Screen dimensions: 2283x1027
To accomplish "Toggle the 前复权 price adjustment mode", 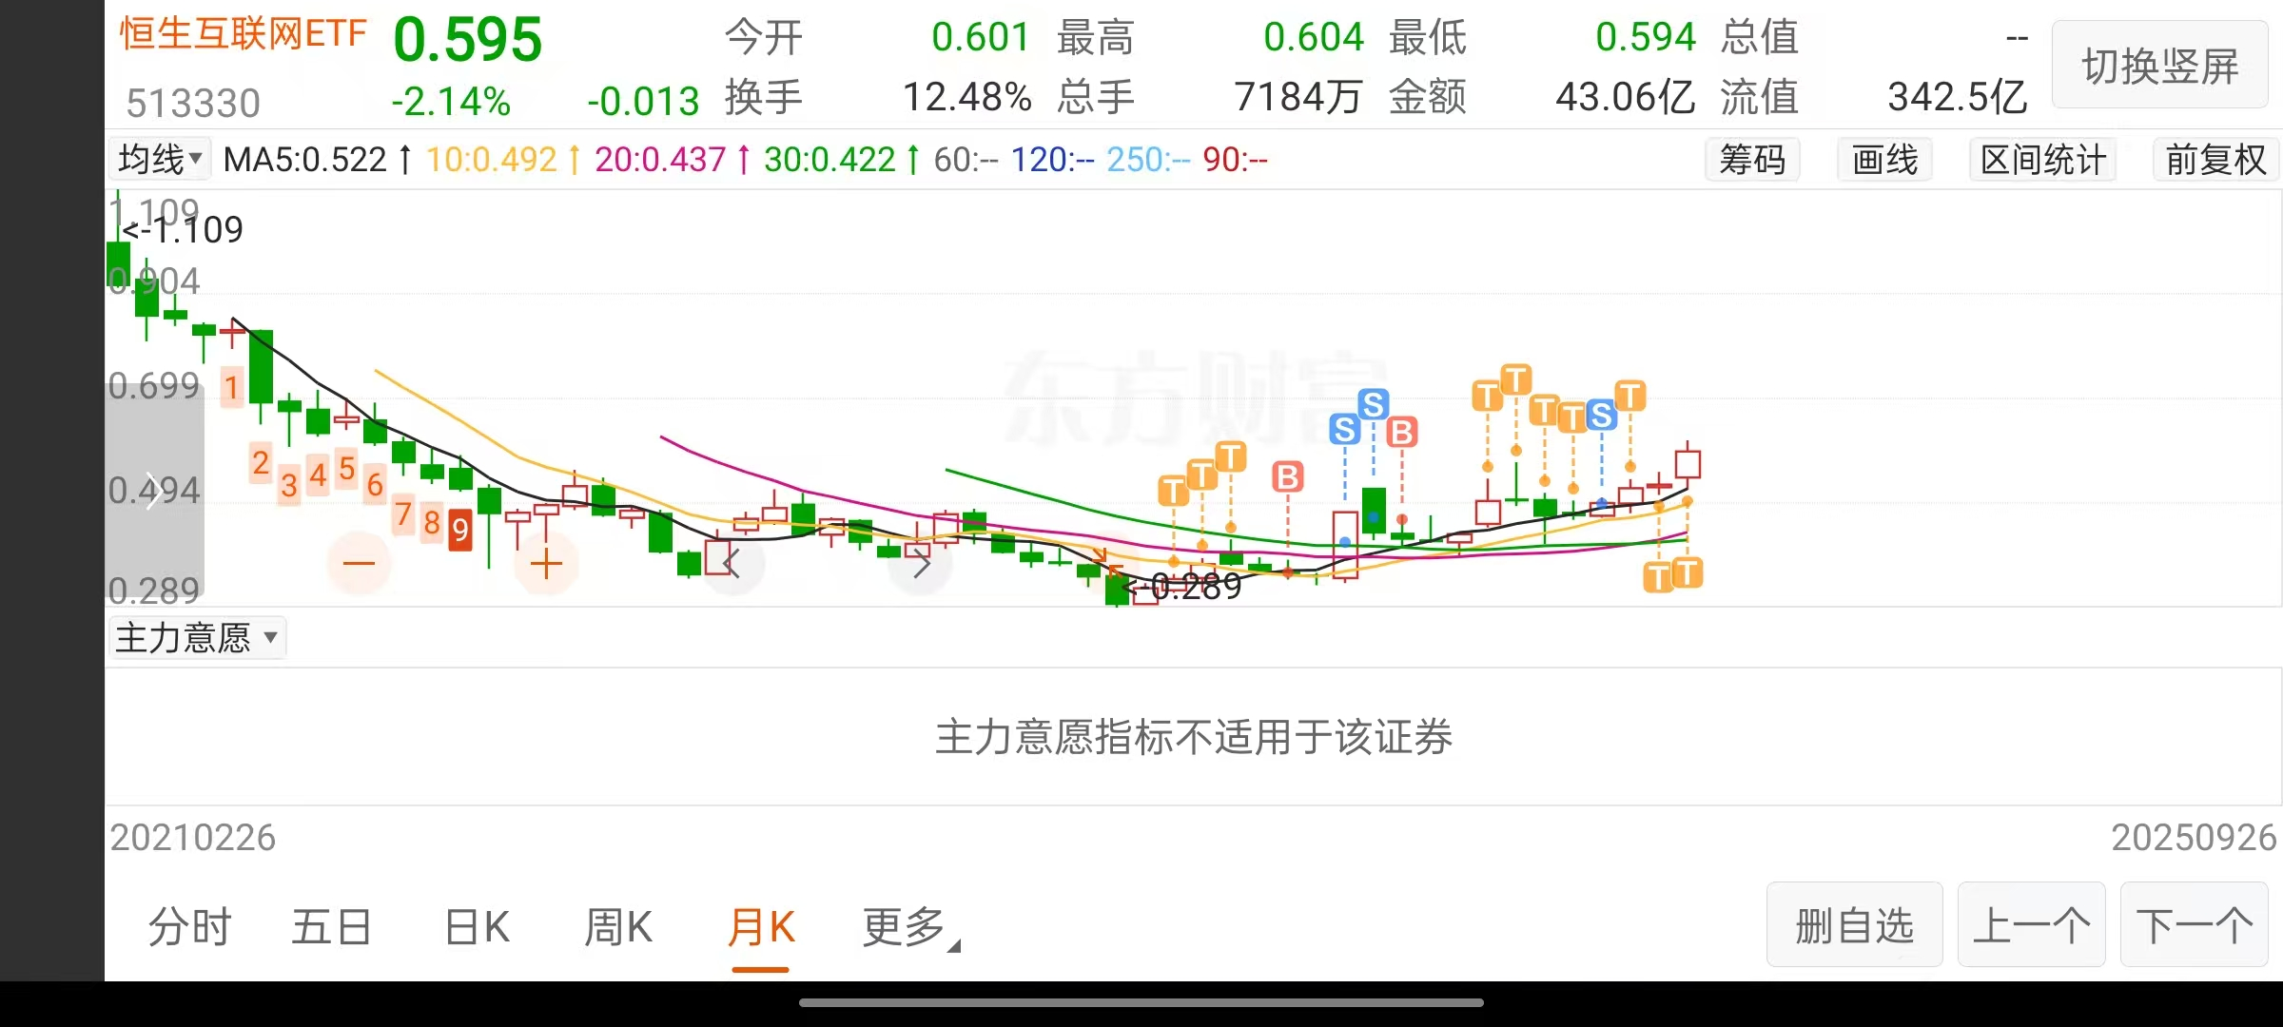I will click(2215, 160).
